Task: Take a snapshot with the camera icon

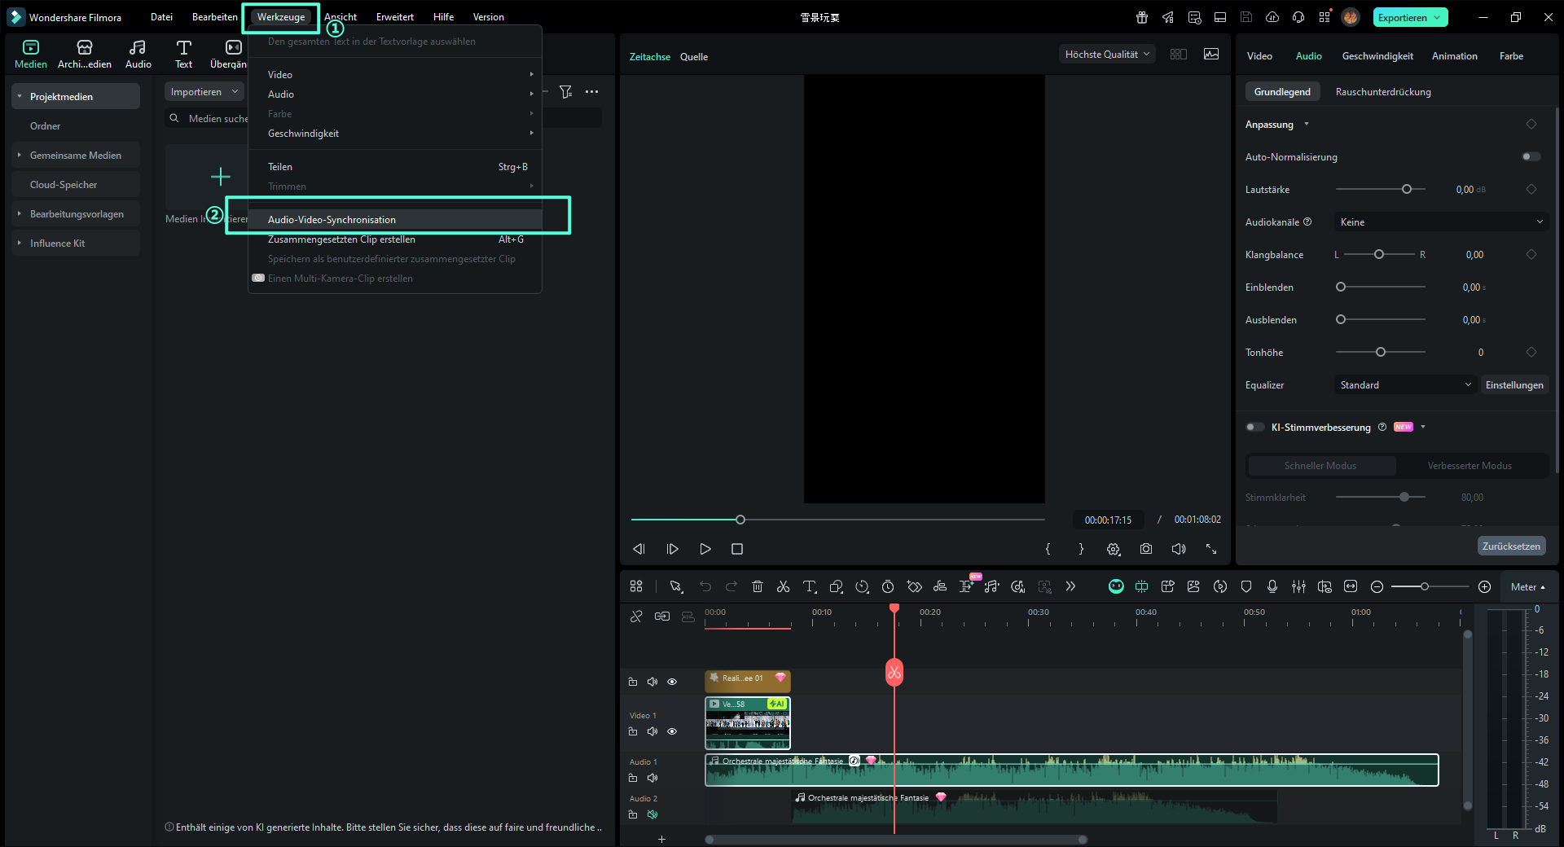Action: pyautogui.click(x=1146, y=549)
